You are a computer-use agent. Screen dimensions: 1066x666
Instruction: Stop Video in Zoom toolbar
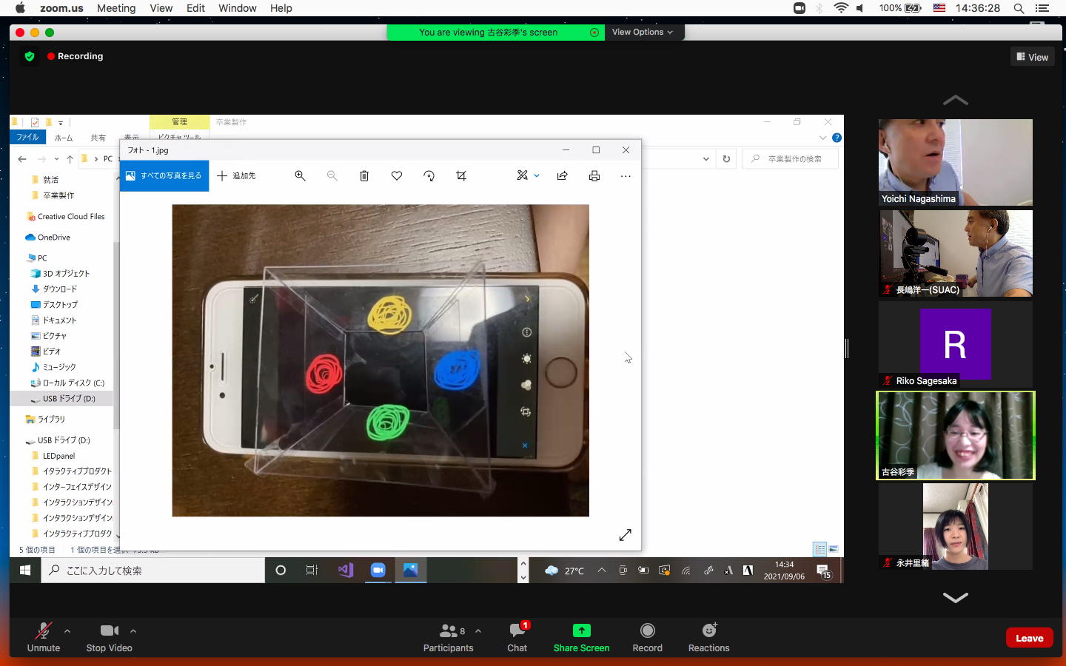(x=109, y=637)
